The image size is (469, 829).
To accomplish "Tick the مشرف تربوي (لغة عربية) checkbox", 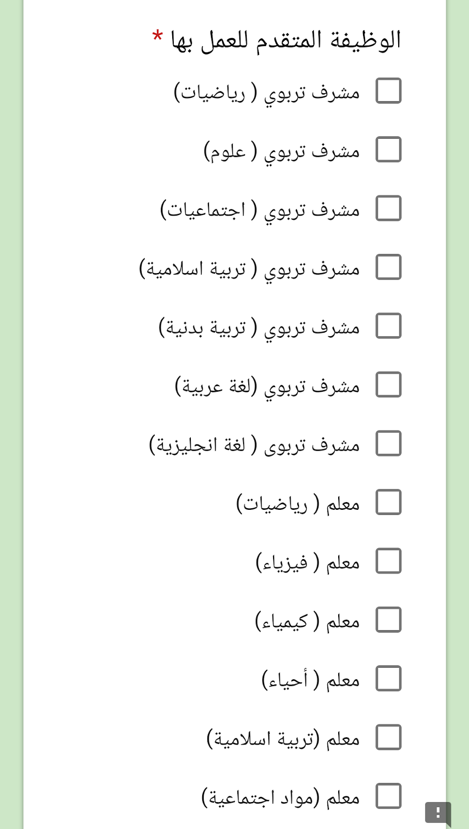I will click(x=388, y=384).
